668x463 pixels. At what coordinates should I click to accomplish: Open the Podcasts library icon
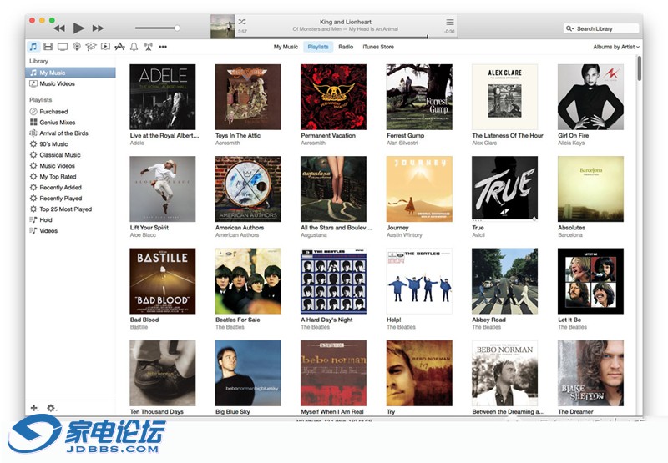pyautogui.click(x=77, y=47)
